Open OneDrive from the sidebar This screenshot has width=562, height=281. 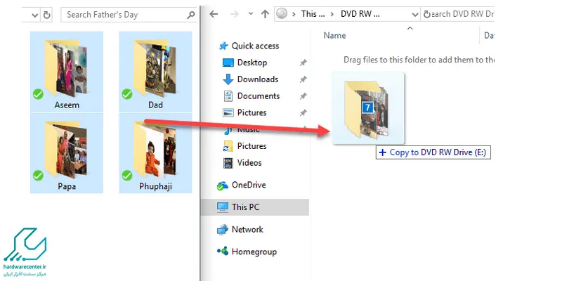(x=249, y=185)
